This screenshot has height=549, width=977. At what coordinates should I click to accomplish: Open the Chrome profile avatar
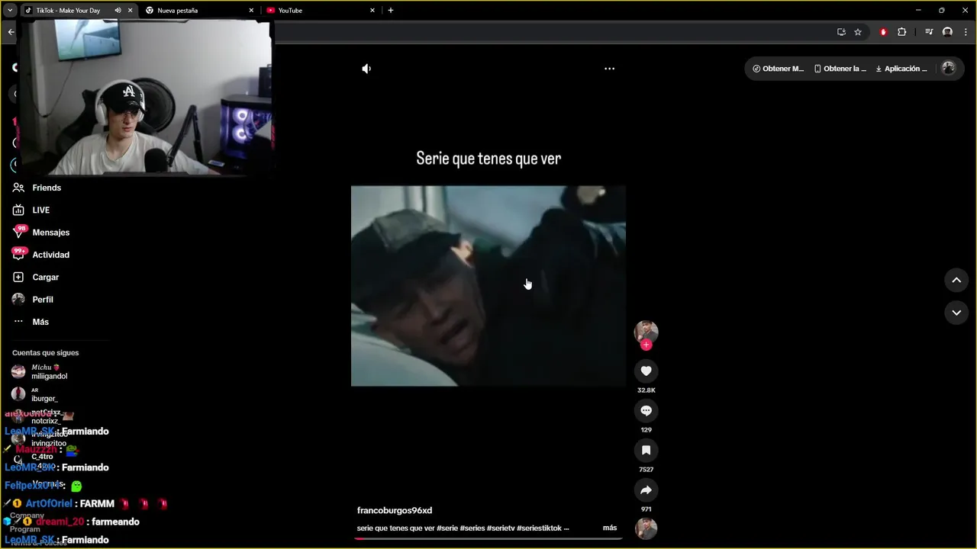point(947,32)
